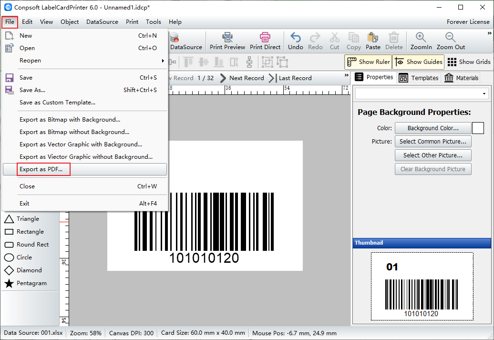Select the Rectangle shape tool
The height and width of the screenshot is (340, 494).
tap(24, 232)
